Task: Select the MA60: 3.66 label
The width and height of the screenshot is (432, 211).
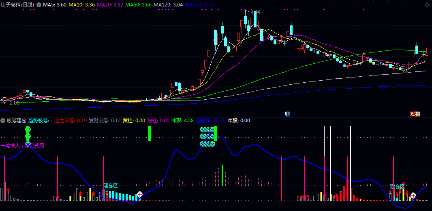Action: coord(138,5)
